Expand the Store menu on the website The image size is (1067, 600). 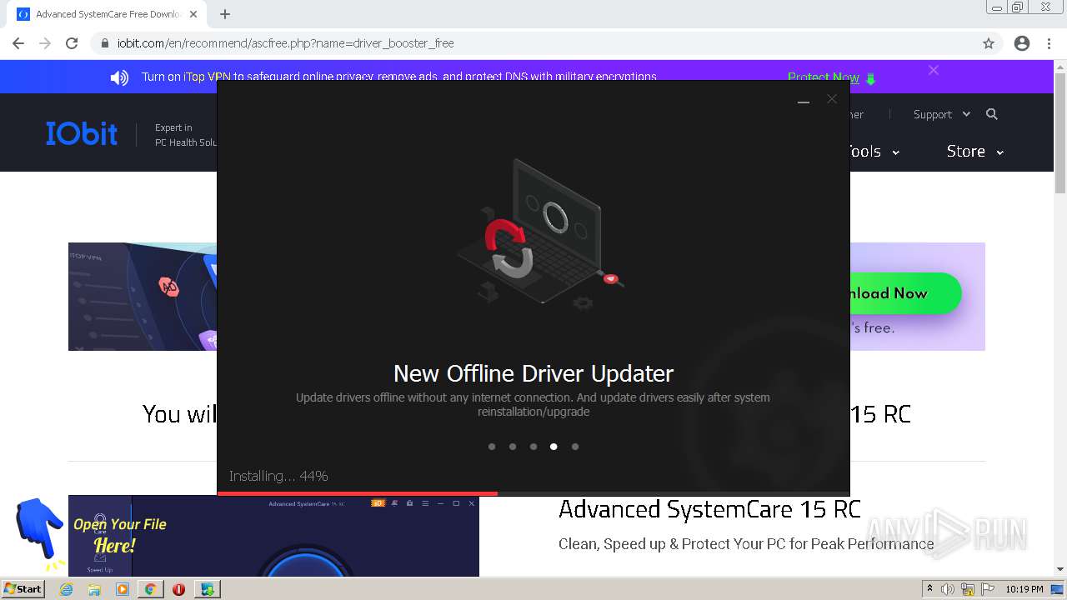pyautogui.click(x=974, y=151)
